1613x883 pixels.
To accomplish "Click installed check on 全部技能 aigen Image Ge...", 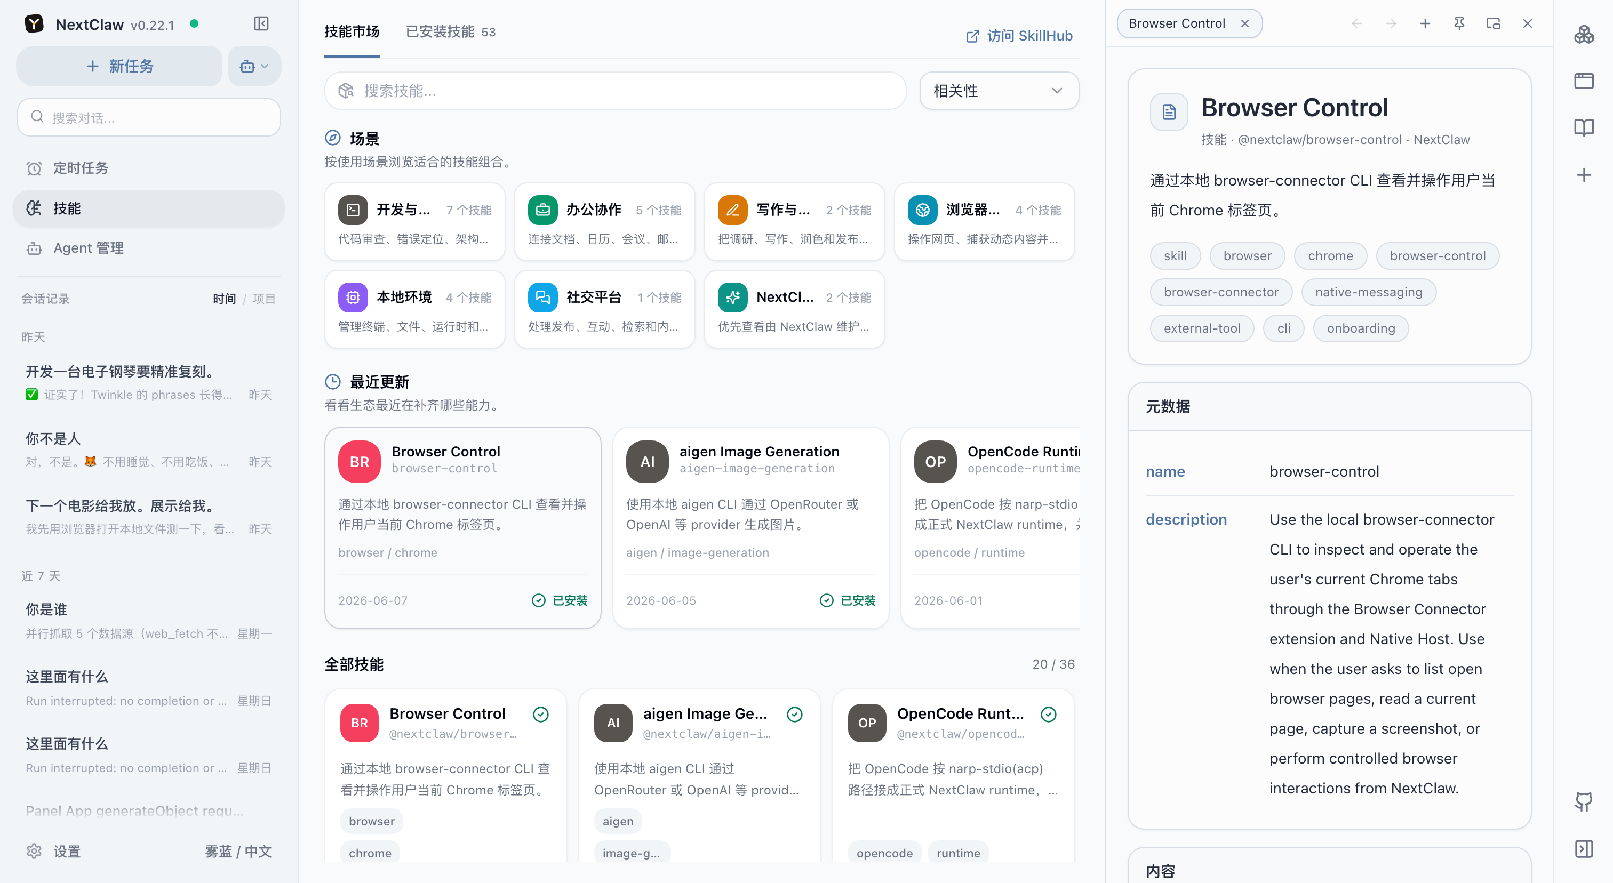I will click(x=795, y=714).
